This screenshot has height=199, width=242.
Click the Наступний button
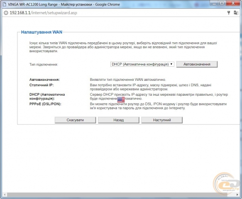coord(162,120)
